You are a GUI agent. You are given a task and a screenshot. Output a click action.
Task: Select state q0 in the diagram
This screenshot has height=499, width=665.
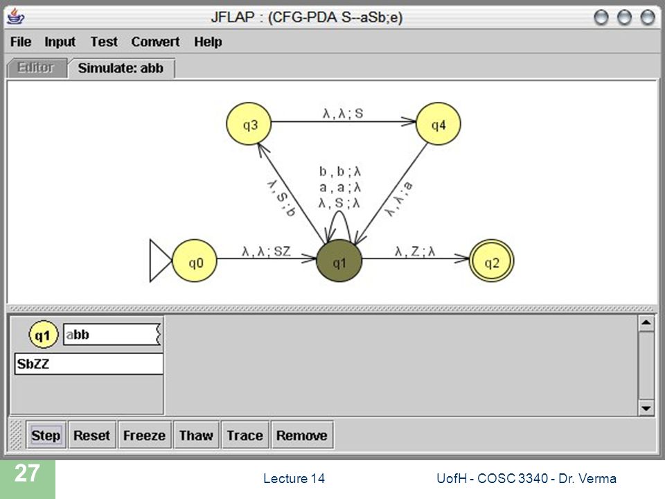pos(195,261)
